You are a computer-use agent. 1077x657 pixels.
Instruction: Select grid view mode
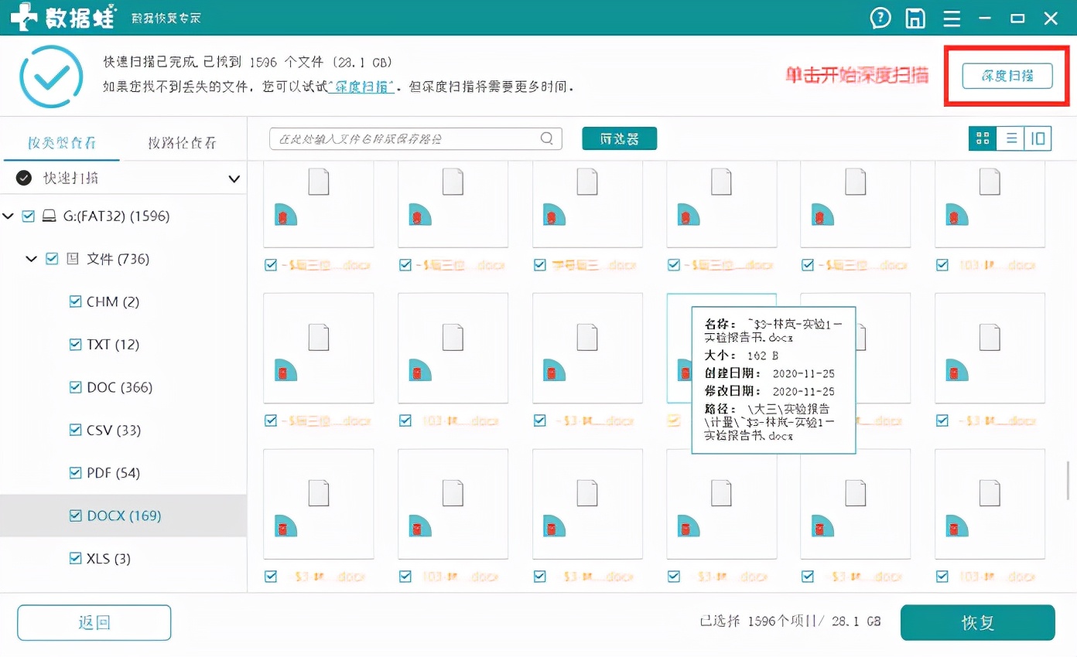pyautogui.click(x=982, y=138)
